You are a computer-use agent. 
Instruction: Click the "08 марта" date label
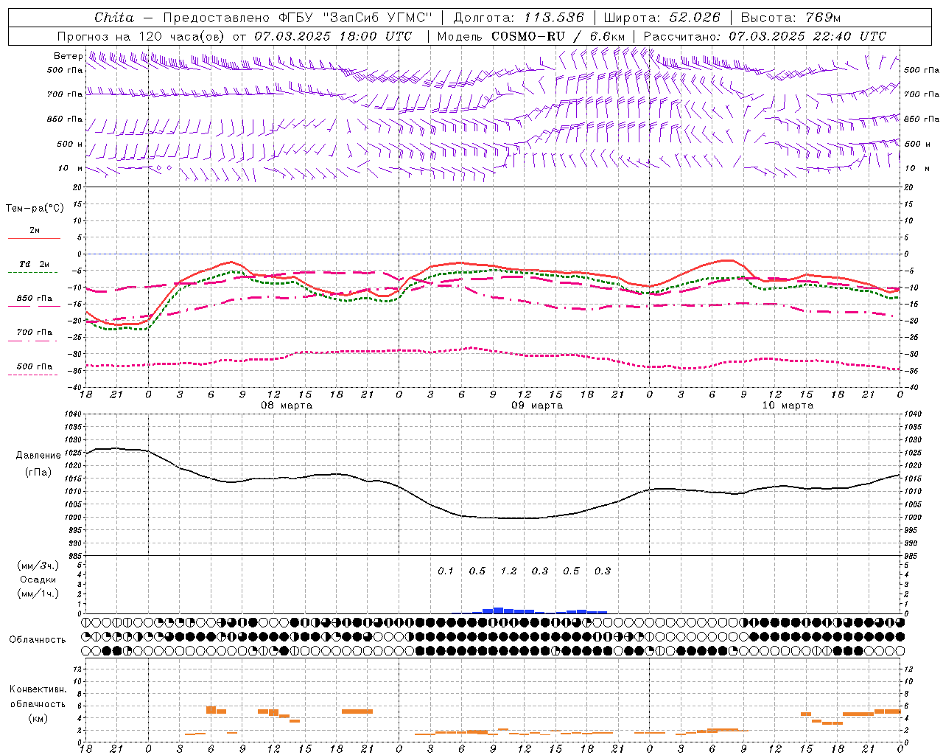287,406
